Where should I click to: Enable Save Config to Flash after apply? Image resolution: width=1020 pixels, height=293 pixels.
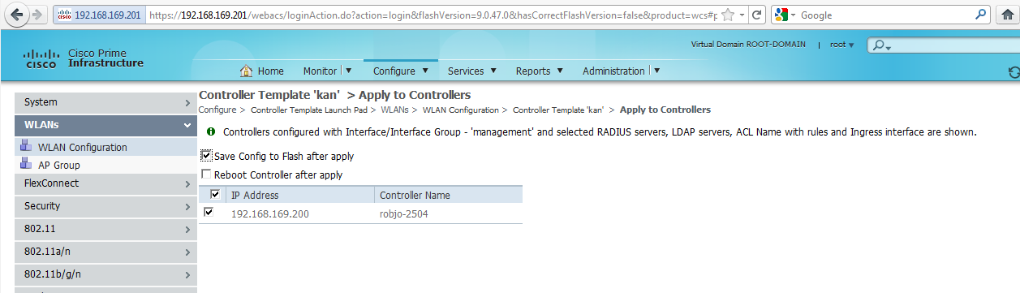206,155
